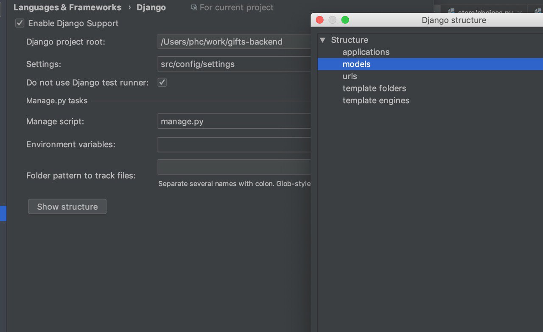543x332 pixels.
Task: Uncheck 'Do not use Django test runner'
Action: (162, 82)
